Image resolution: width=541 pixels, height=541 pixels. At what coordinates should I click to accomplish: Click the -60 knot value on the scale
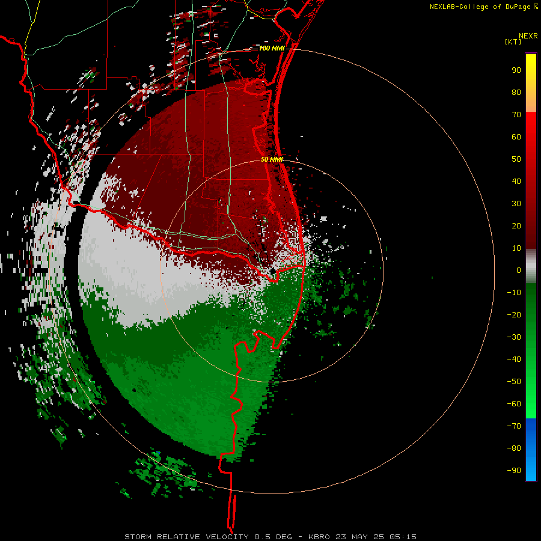click(x=514, y=404)
